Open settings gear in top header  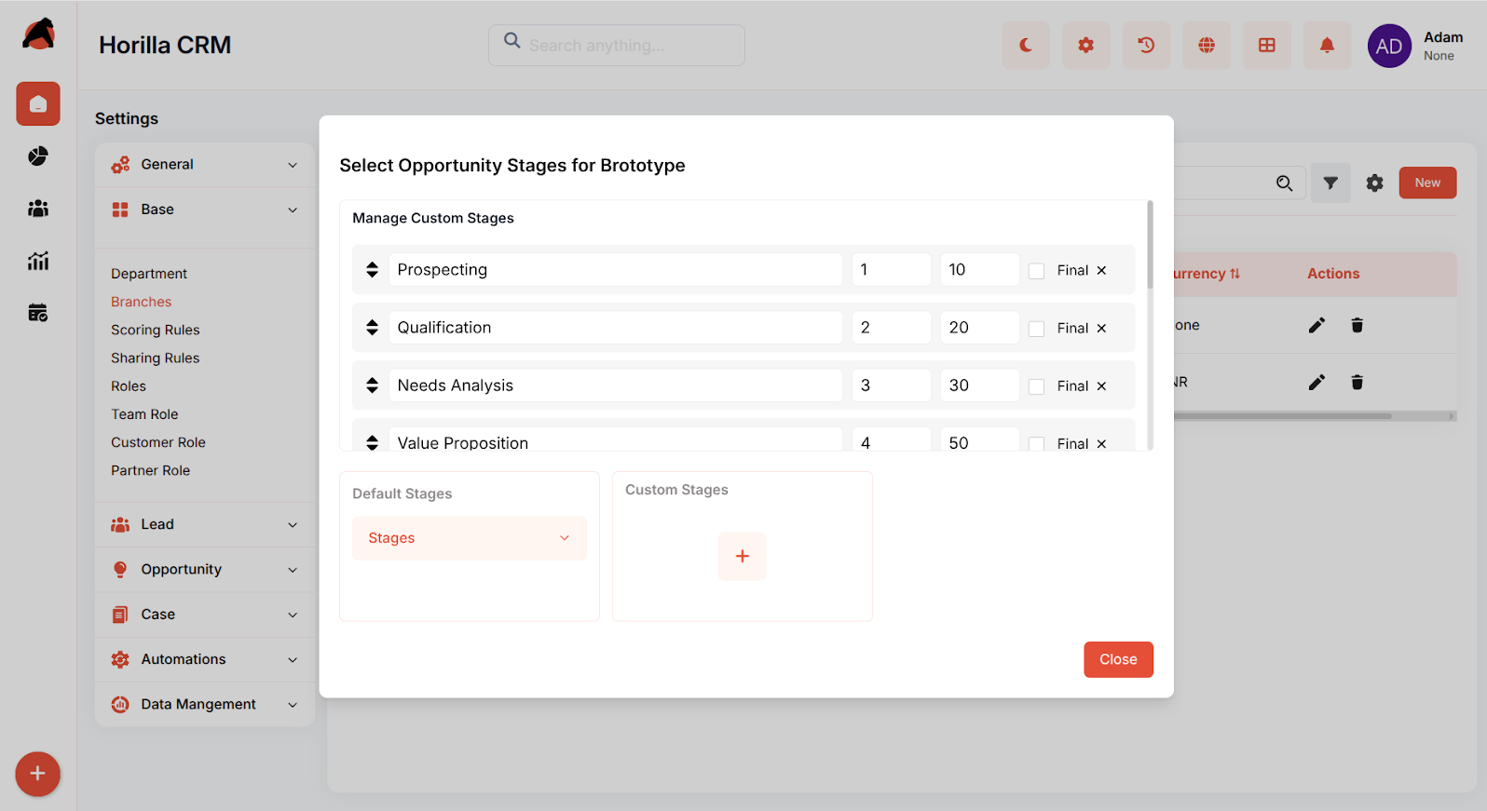[x=1086, y=45]
